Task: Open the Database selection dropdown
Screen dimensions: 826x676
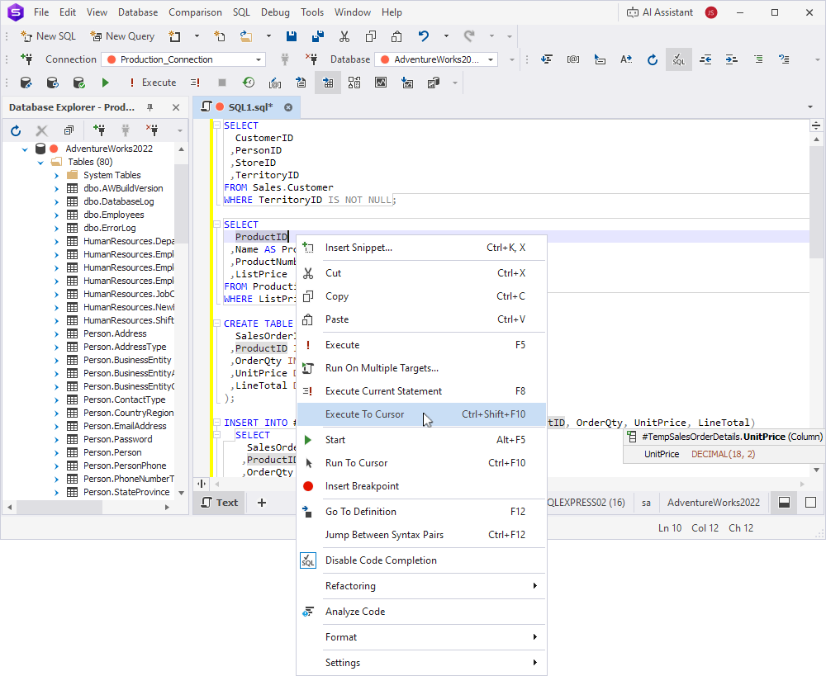Action: pyautogui.click(x=491, y=59)
